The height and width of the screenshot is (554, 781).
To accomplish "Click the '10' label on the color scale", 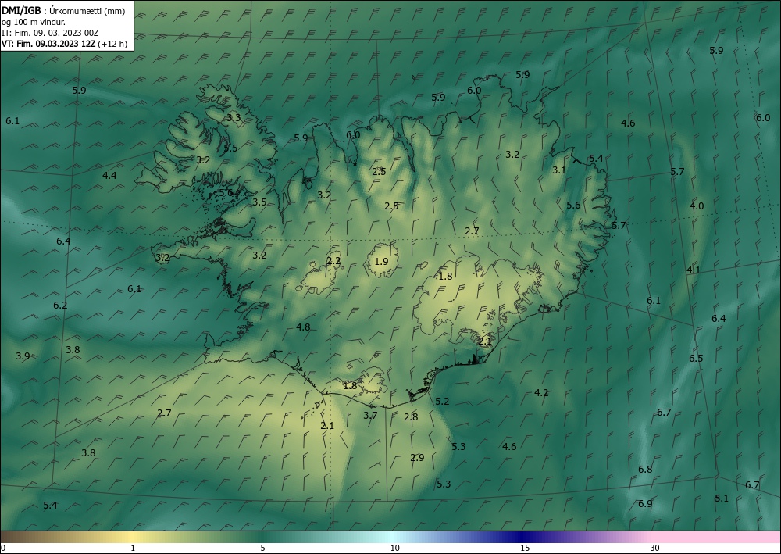I will click(394, 548).
